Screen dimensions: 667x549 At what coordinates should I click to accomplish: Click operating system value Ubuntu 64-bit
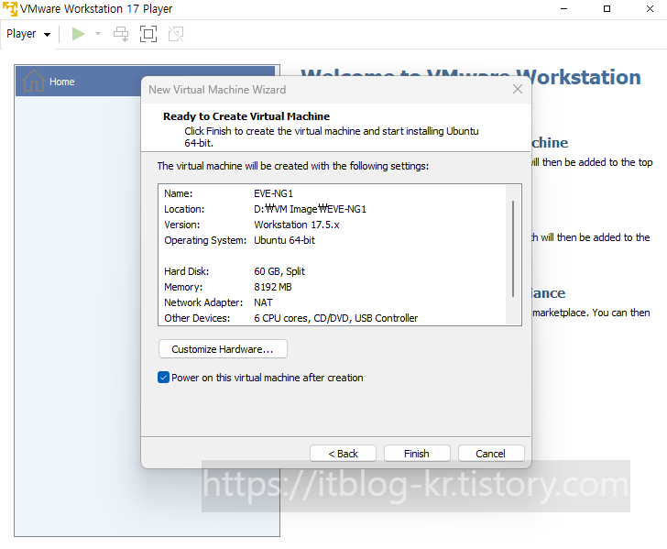point(284,240)
